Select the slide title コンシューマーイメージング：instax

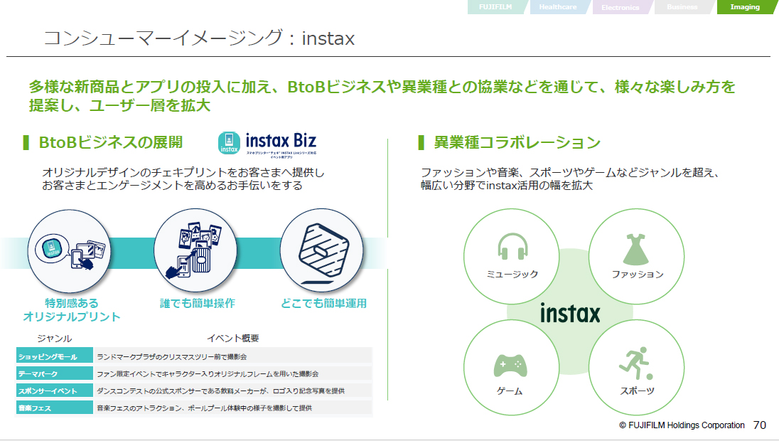pos(199,38)
